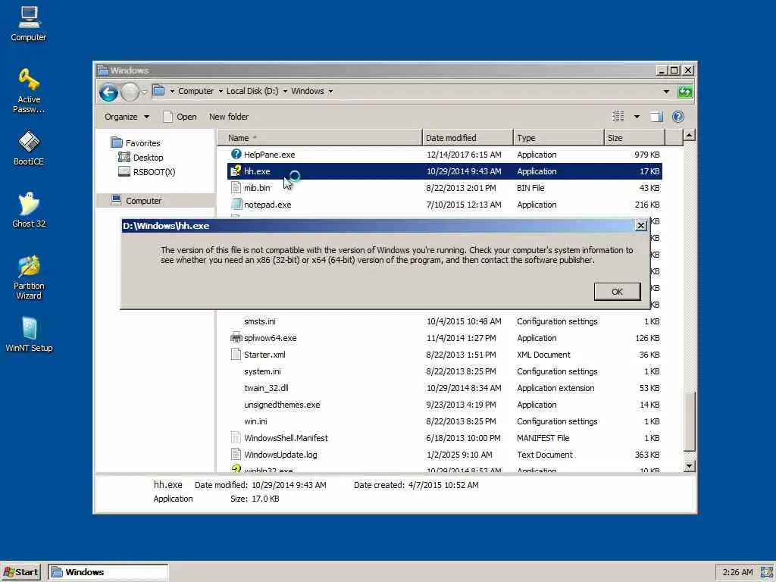Select the WindowsShell.Manifest file row
This screenshot has width=776, height=582.
point(444,438)
